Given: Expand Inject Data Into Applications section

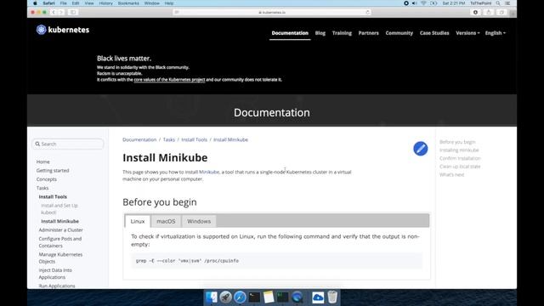Looking at the screenshot, I should (55, 274).
